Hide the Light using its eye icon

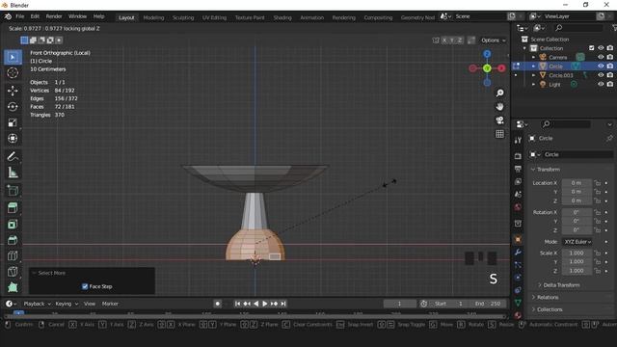click(601, 84)
